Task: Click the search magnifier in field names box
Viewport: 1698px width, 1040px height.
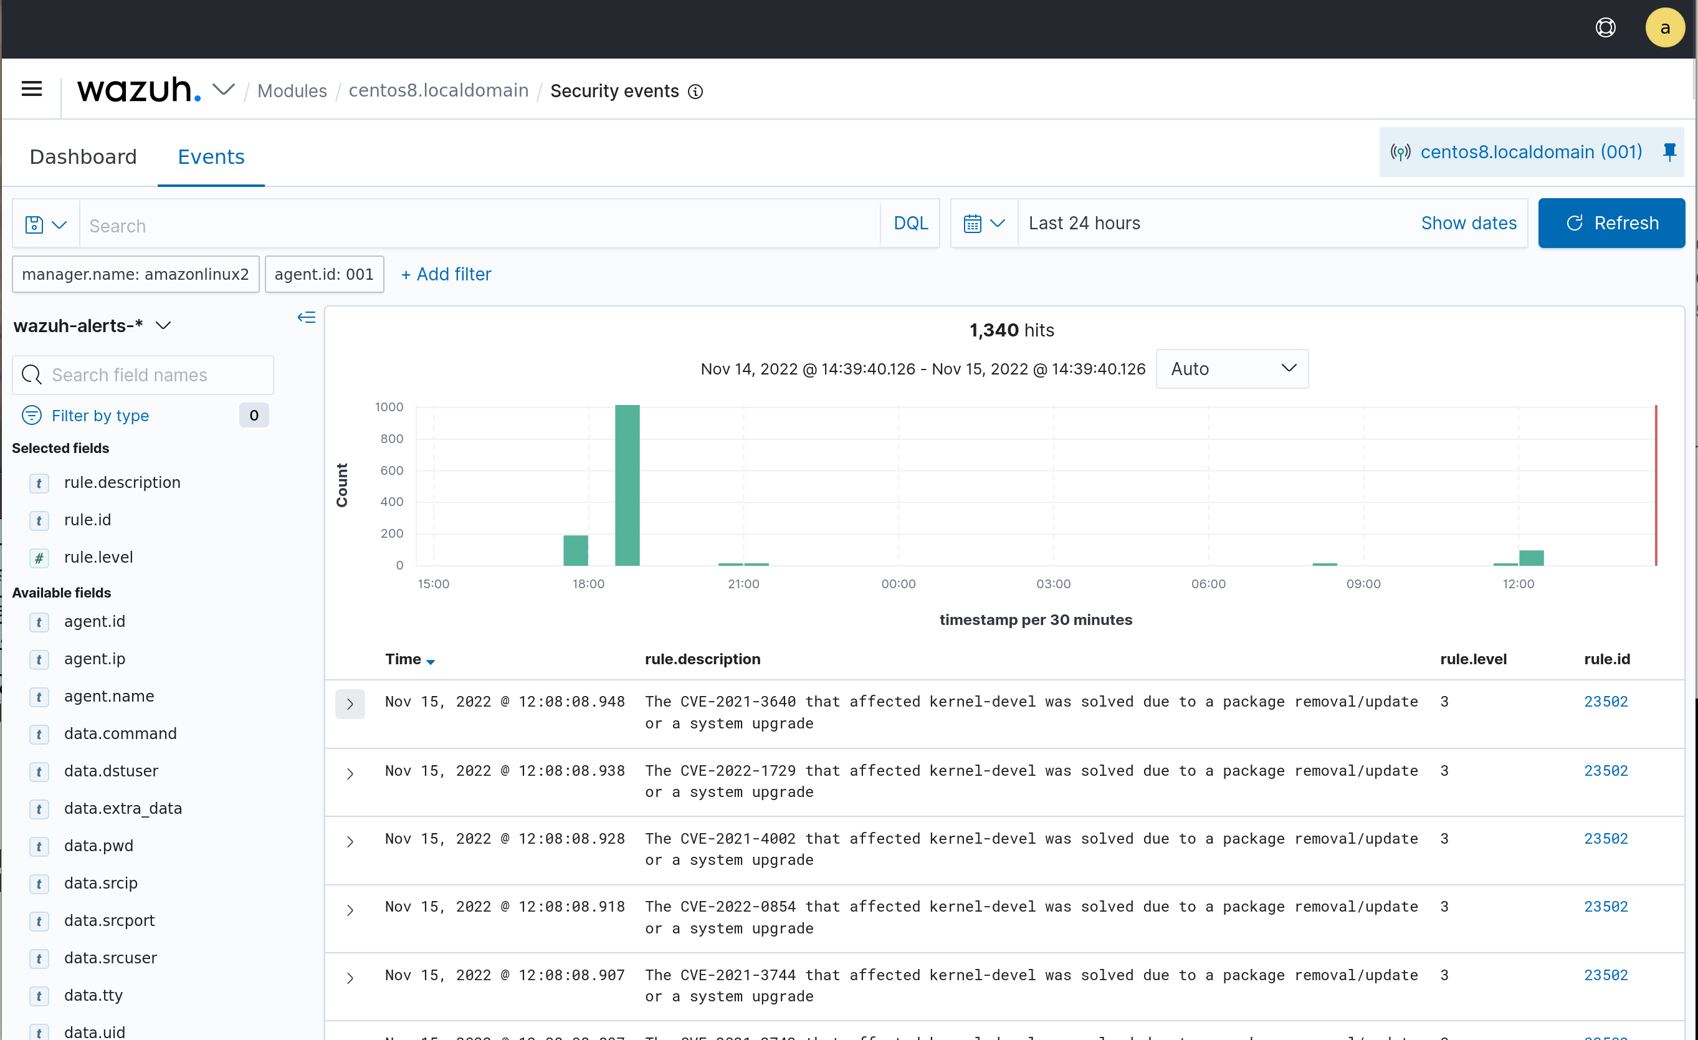Action: pos(32,375)
